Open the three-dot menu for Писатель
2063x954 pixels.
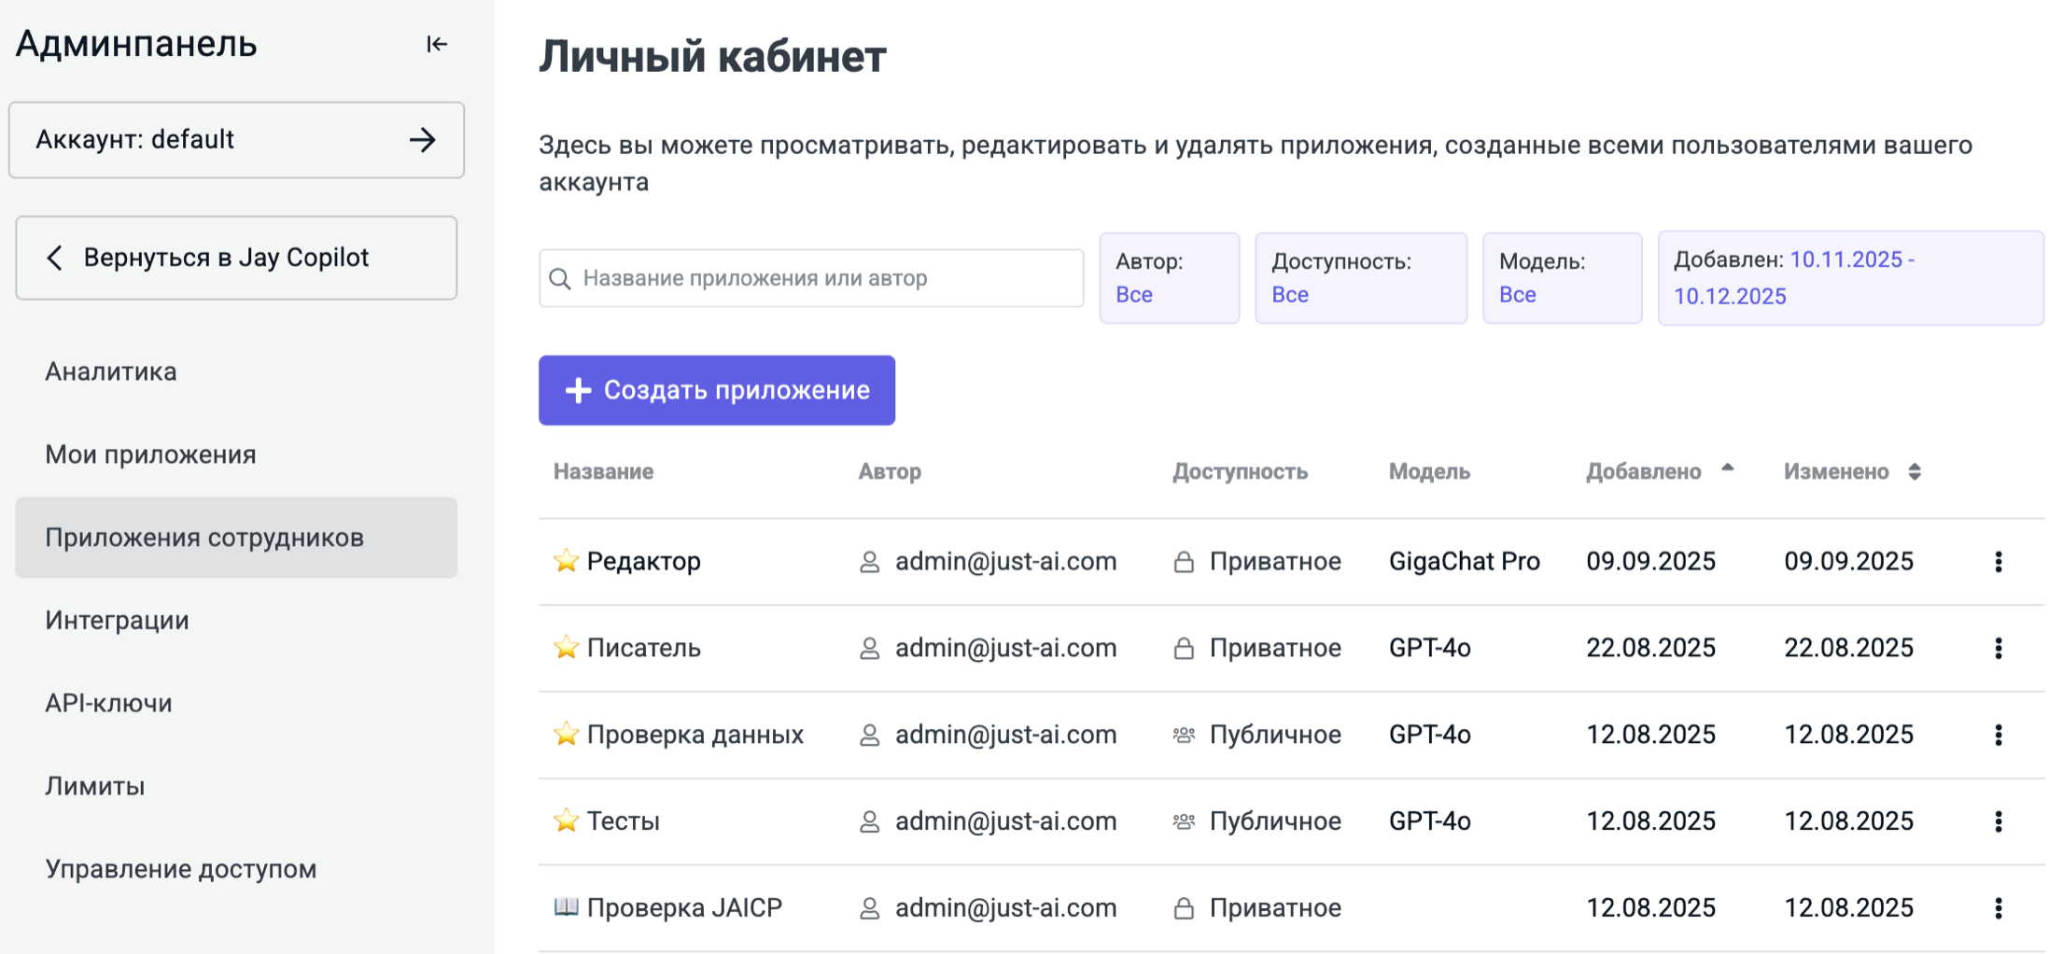pyautogui.click(x=1998, y=648)
